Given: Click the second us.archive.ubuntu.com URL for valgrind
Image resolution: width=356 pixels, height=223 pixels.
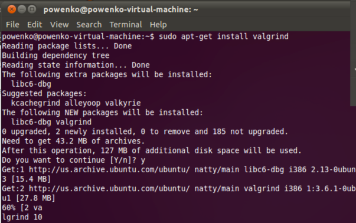Looking at the screenshot, I should pyautogui.click(x=109, y=189).
